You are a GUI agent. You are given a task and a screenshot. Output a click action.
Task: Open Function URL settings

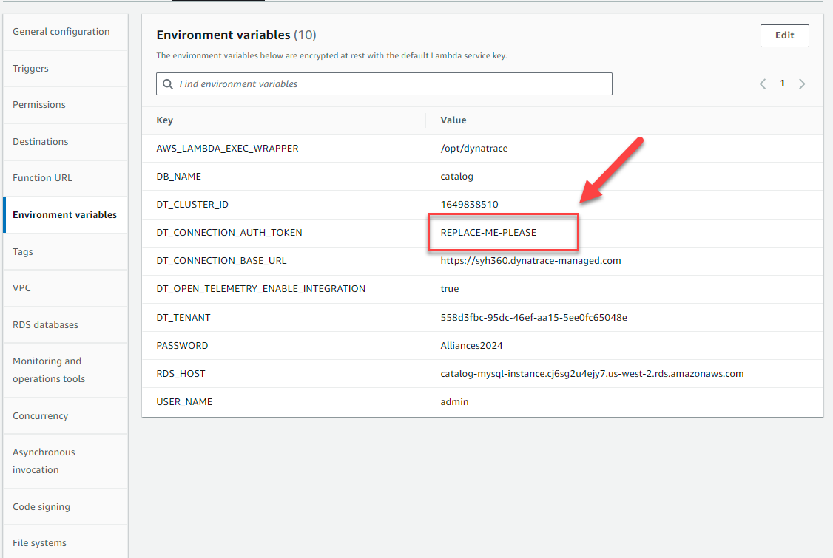[43, 178]
